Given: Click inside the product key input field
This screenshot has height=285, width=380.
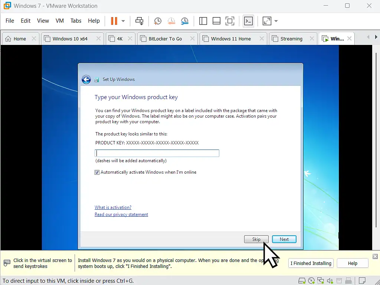Looking at the screenshot, I should pos(157,153).
